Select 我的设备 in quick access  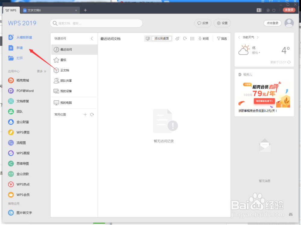point(74,91)
